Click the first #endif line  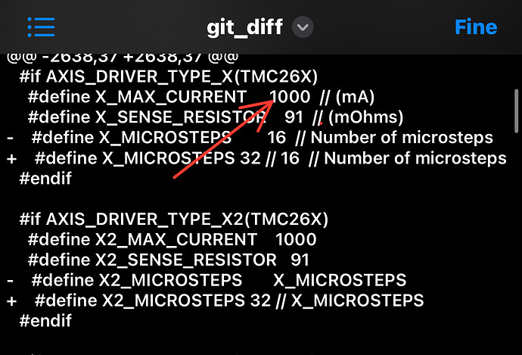[45, 179]
